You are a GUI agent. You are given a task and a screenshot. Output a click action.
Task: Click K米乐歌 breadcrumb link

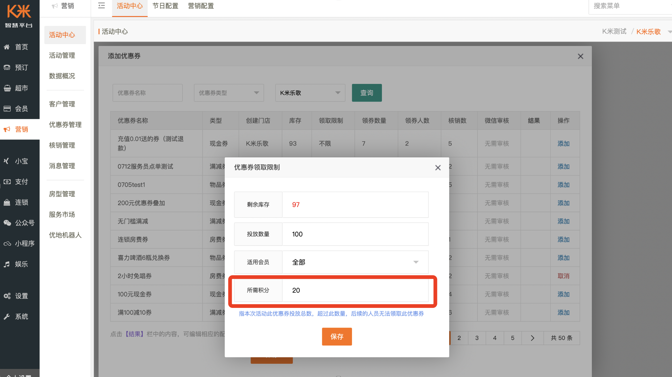pyautogui.click(x=649, y=31)
